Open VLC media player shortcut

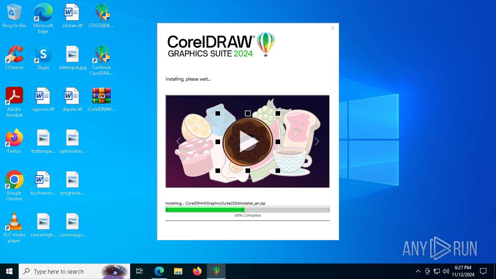pos(14,228)
